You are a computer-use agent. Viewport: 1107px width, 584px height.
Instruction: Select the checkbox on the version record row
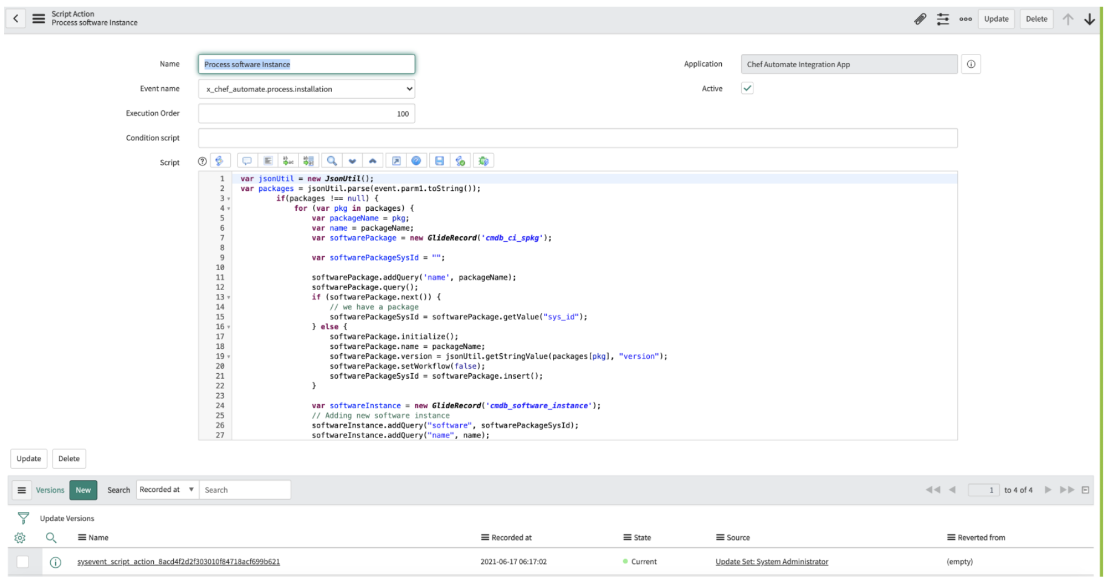pos(22,562)
